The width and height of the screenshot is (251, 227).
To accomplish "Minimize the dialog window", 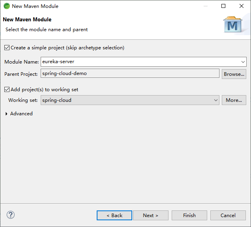I will (x=205, y=6).
